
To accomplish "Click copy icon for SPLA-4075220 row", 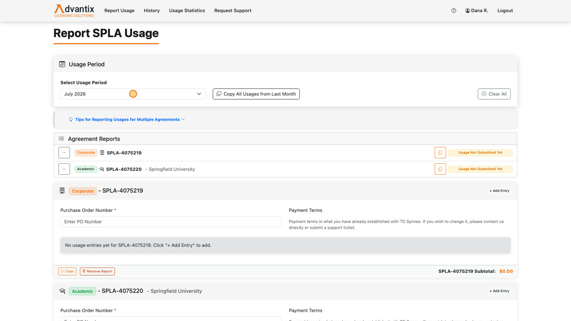I will pos(440,169).
